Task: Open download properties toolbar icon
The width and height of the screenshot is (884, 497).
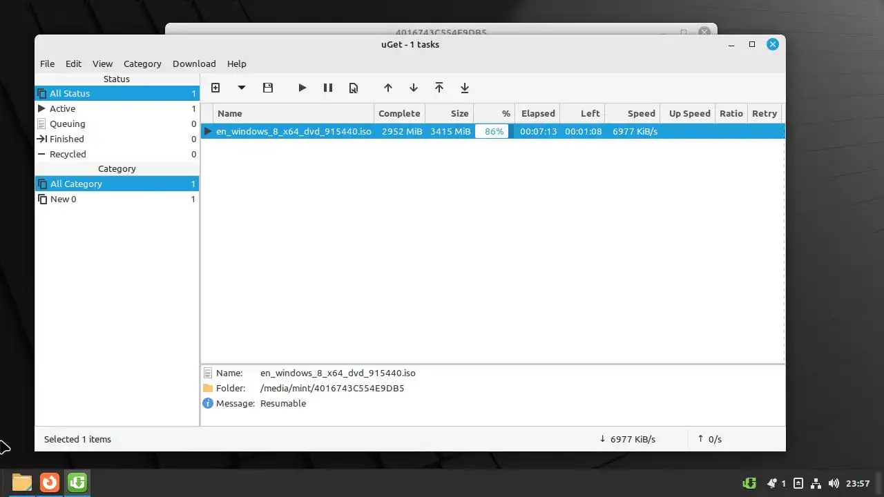Action: pos(354,88)
